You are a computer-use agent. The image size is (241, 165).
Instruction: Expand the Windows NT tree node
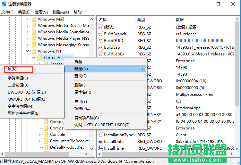pos(28,51)
